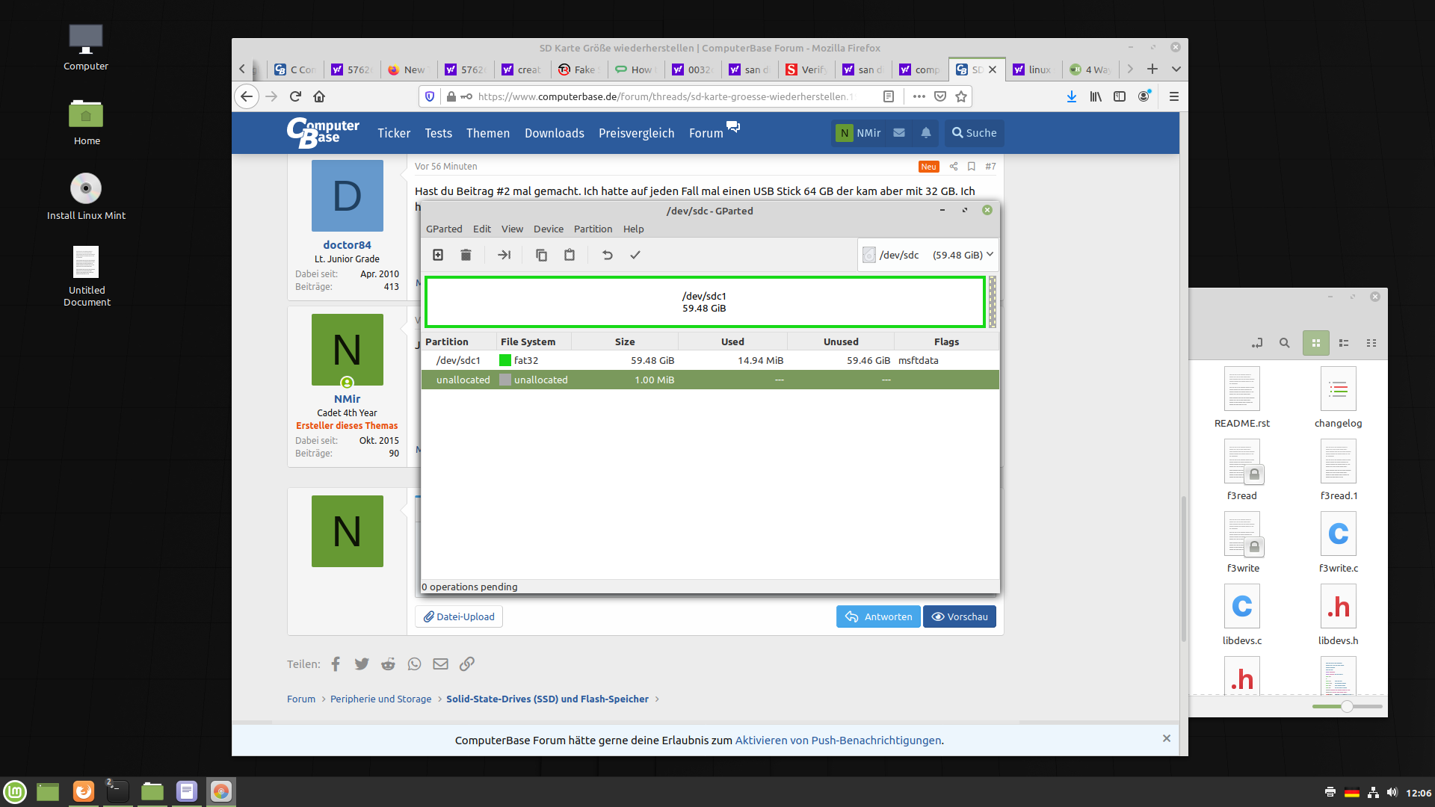The image size is (1435, 807).
Task: Click the resize/move partition icon
Action: pyautogui.click(x=504, y=255)
